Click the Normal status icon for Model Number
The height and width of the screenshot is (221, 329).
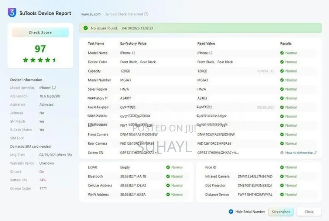click(x=282, y=80)
